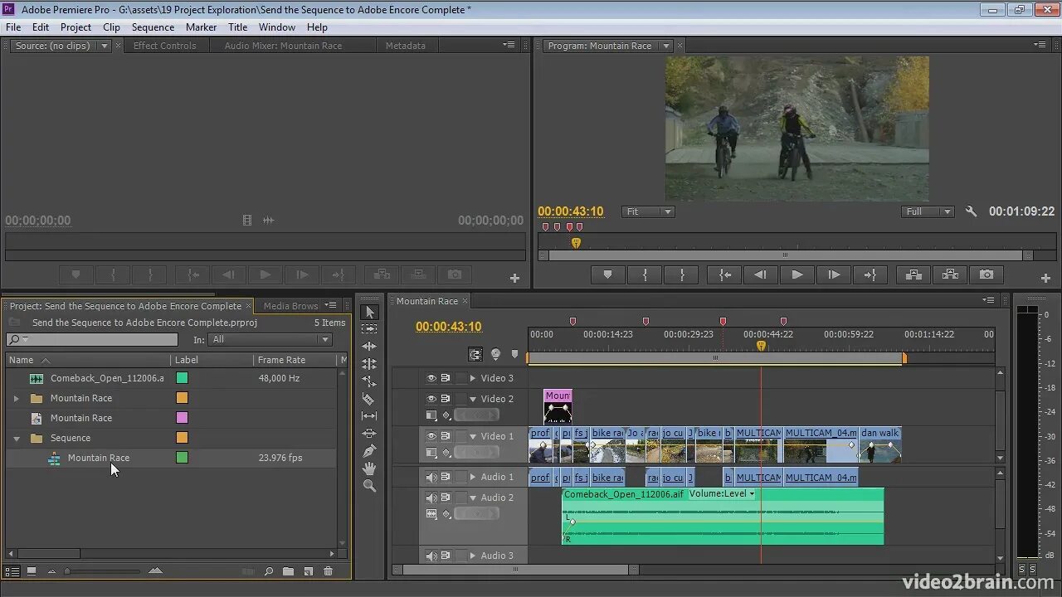This screenshot has width=1062, height=597.
Task: Click the orange label swatch of Sequence bin
Action: click(182, 438)
